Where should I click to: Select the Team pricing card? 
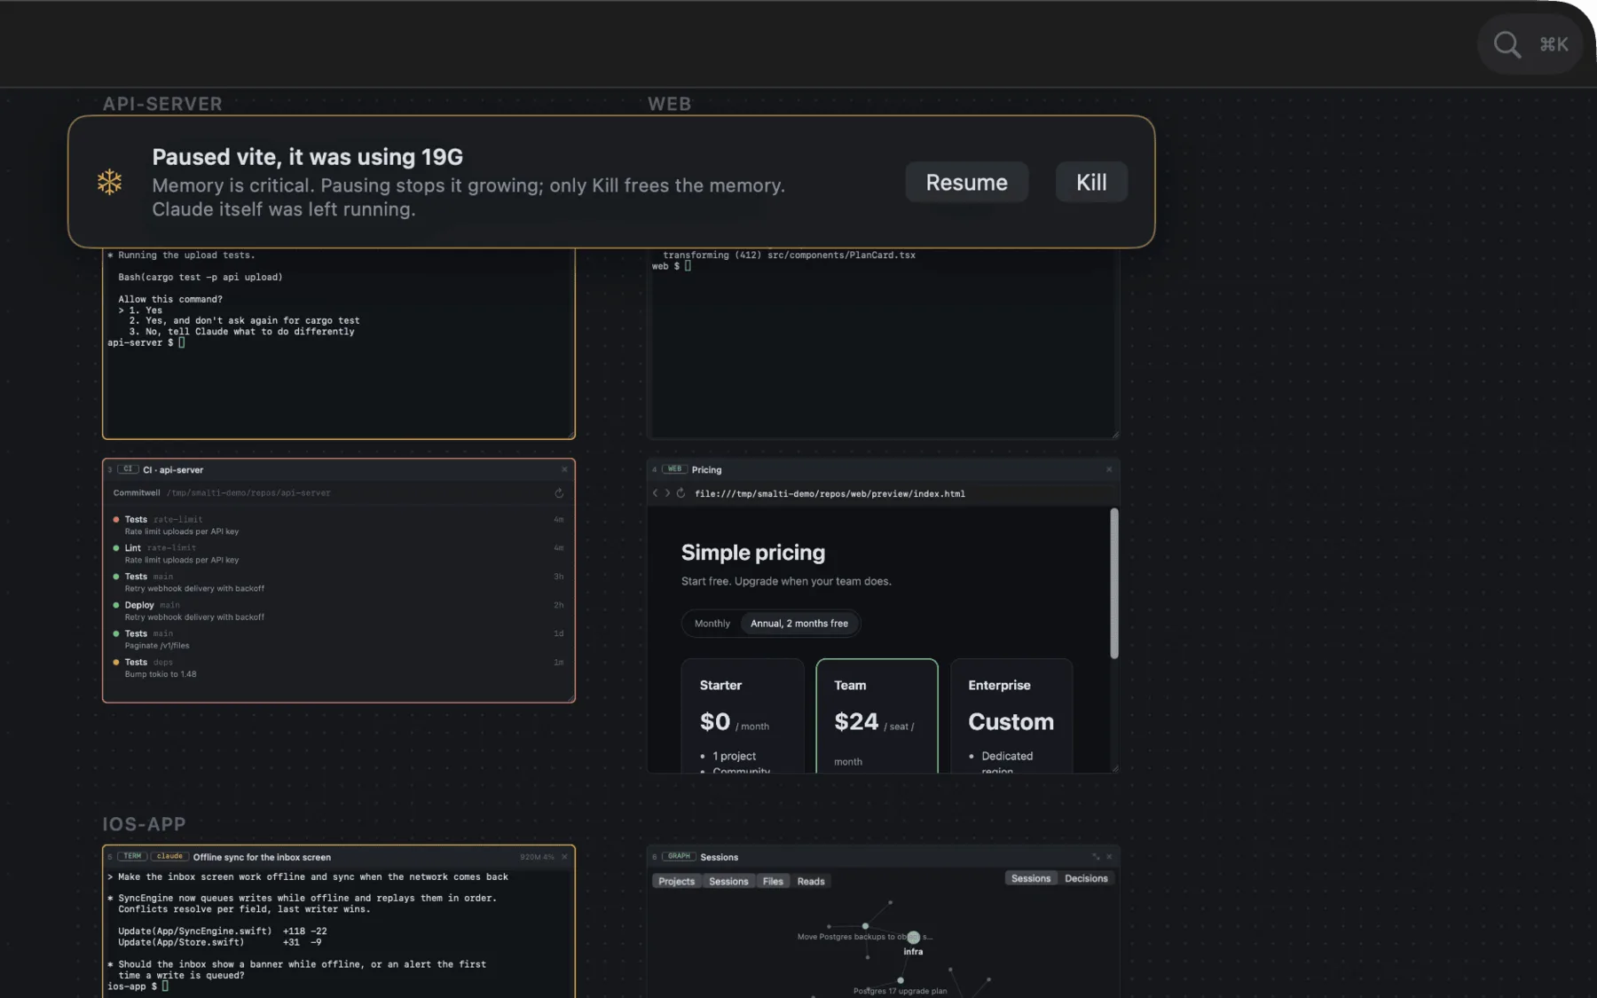(877, 716)
